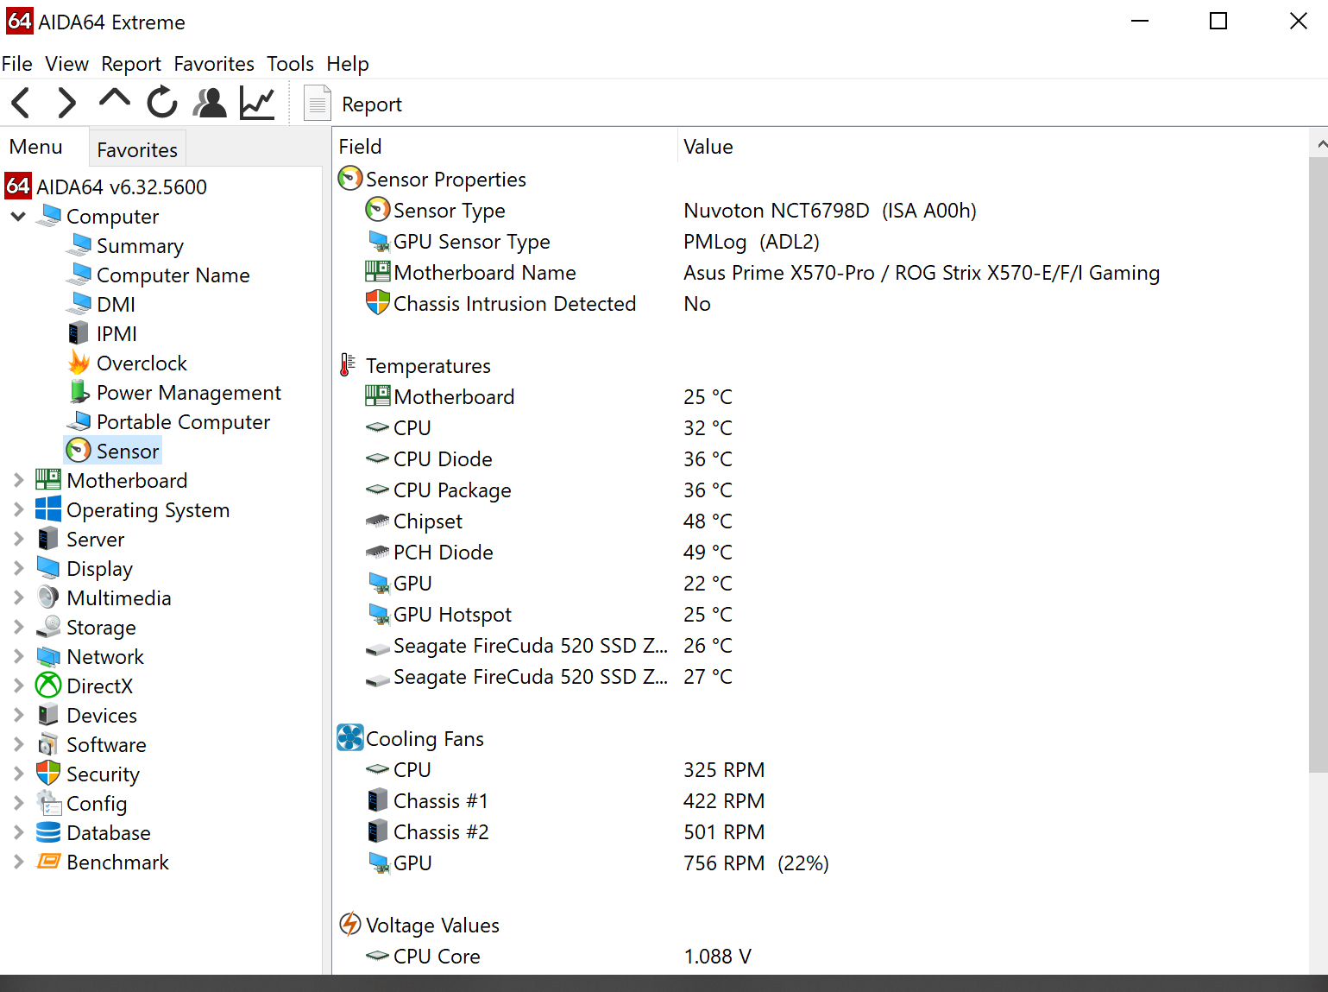Switch to the Favorites tab in the sidebar
Image resolution: width=1328 pixels, height=992 pixels.
coord(137,149)
